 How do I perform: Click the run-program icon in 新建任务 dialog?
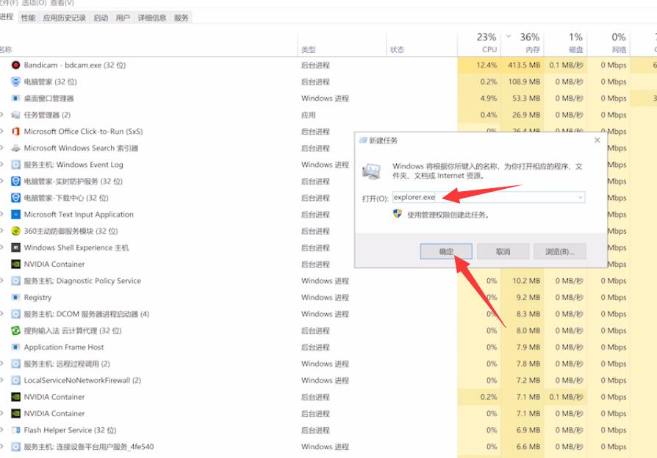click(x=371, y=171)
